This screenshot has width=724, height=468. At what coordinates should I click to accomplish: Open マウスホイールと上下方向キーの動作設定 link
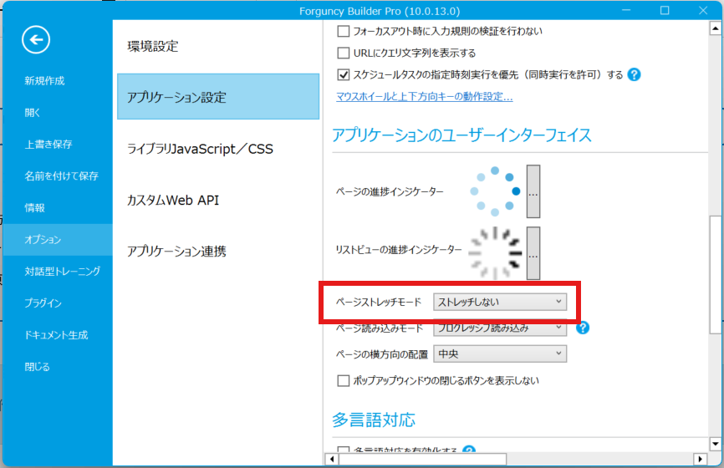click(x=424, y=97)
